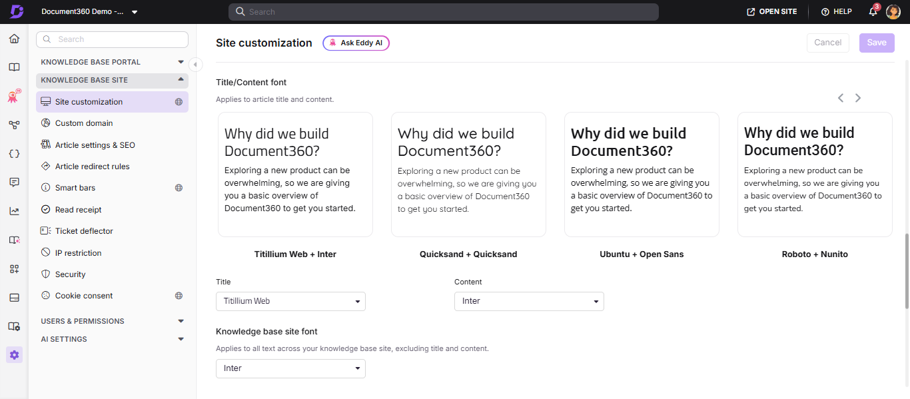This screenshot has height=399, width=910.
Task: Open the API curly braces icon
Action: click(14, 153)
